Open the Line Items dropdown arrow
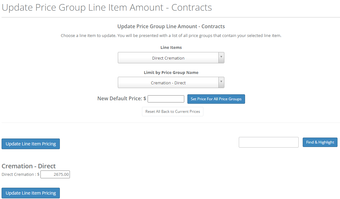Screen dimensions: 340x199 [x=221, y=58]
